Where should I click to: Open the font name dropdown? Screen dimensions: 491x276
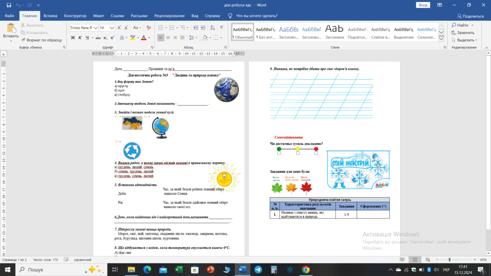pos(96,28)
